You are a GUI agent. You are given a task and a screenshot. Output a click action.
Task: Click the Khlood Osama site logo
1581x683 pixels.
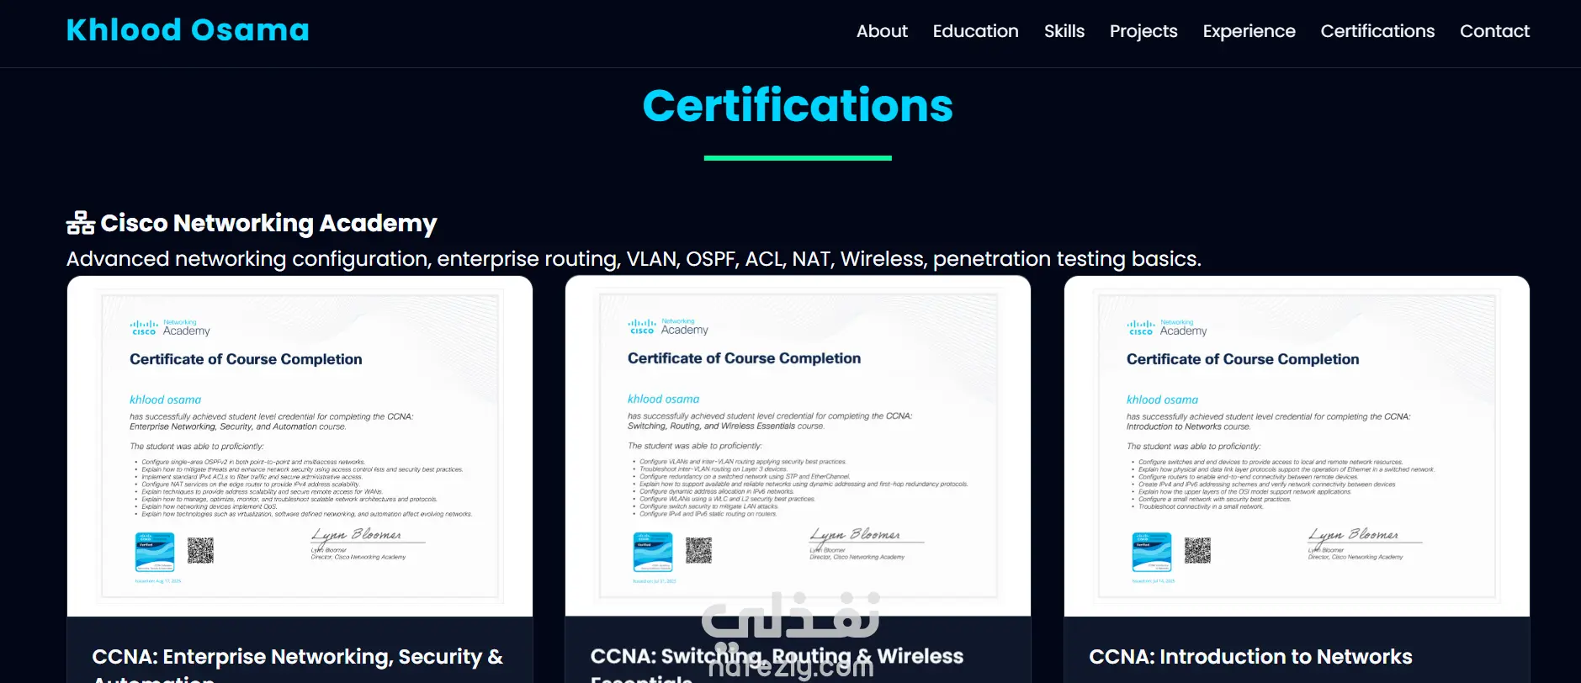[188, 30]
